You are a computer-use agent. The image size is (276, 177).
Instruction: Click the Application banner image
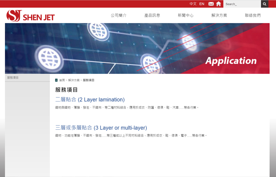[137, 49]
